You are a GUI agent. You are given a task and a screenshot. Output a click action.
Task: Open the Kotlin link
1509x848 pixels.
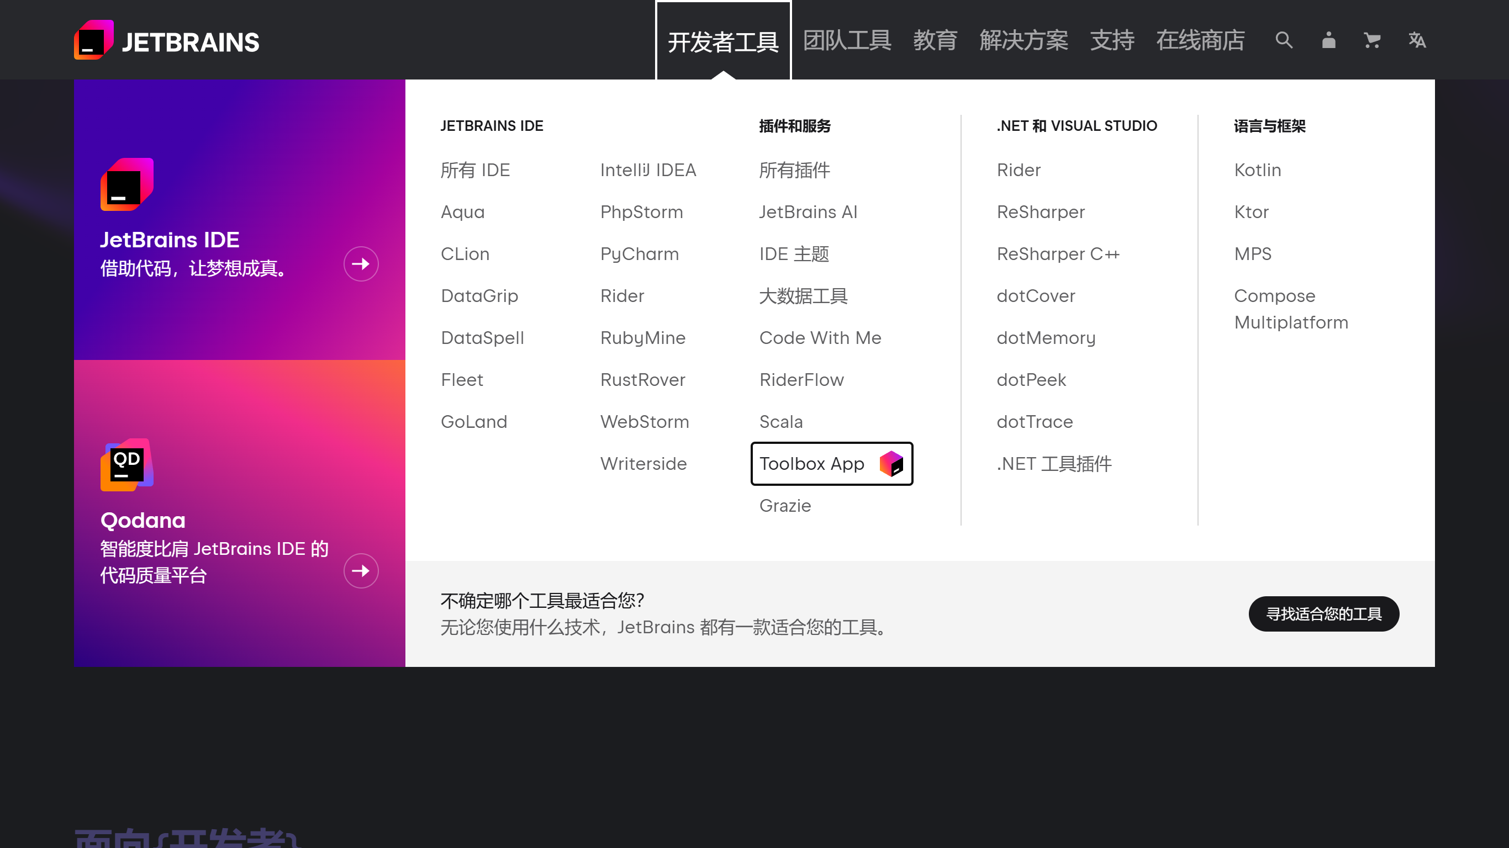click(1257, 170)
